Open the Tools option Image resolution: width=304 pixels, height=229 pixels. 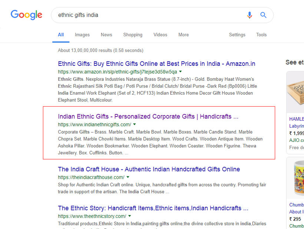261,35
